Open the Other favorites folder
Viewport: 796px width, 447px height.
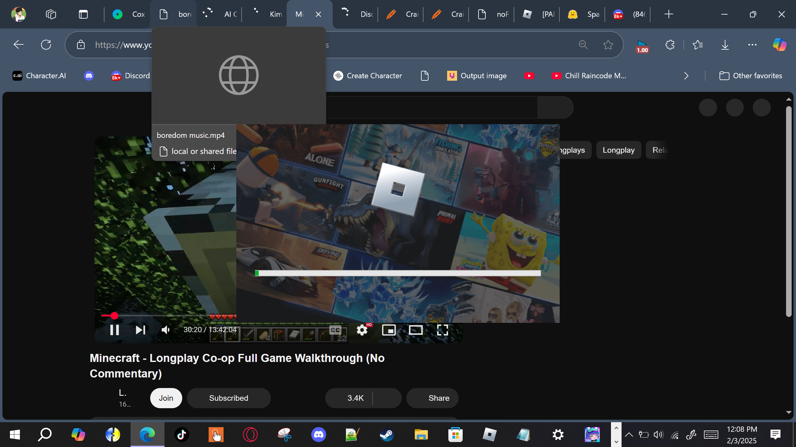[751, 76]
